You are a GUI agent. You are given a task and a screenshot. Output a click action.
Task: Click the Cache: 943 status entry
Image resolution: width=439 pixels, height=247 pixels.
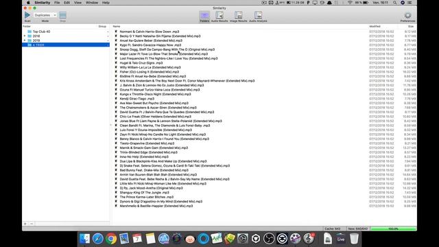333,228
